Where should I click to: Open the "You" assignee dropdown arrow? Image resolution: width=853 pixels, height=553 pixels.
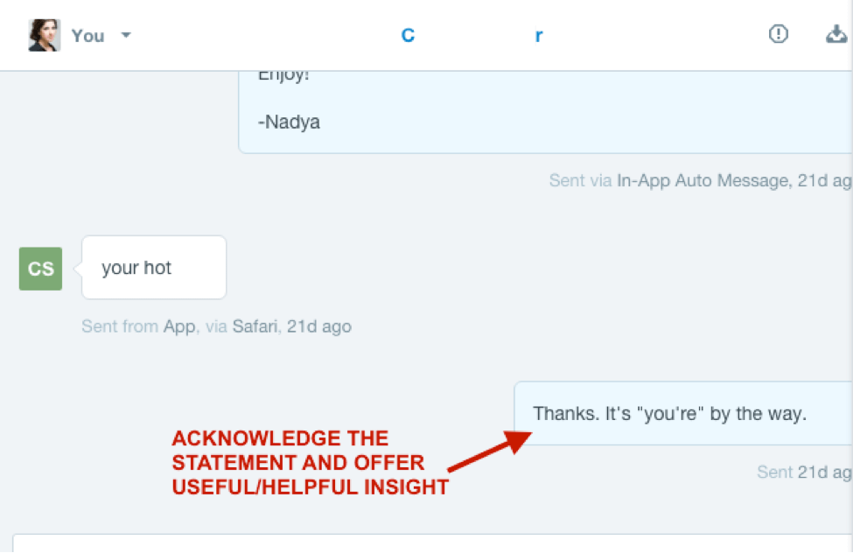click(x=126, y=36)
